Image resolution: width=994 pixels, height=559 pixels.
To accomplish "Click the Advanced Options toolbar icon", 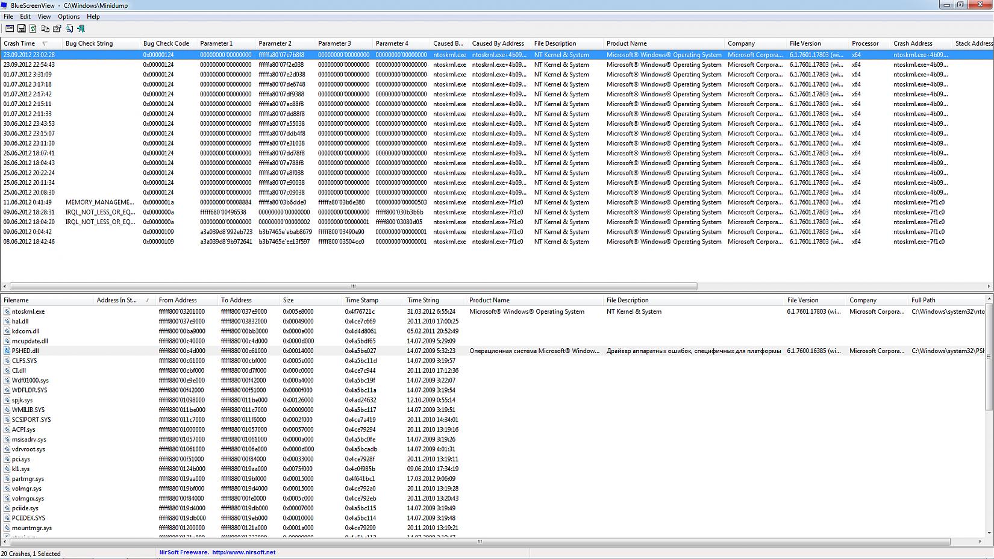I will 9,28.
